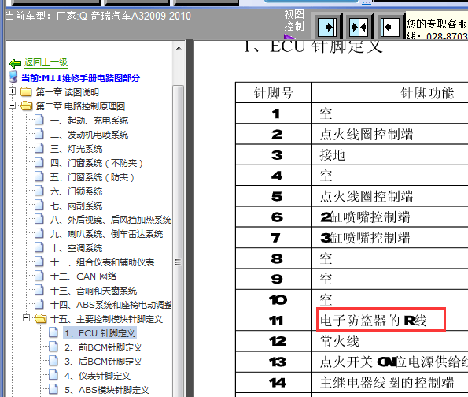Open 十四、ABS系统和座椅电动调整 page

coord(111,305)
